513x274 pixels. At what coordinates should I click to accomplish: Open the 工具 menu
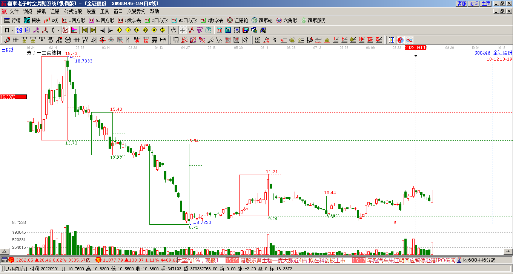click(104, 11)
